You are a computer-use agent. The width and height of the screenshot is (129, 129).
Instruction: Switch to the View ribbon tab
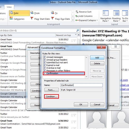click(x=9, y=7)
